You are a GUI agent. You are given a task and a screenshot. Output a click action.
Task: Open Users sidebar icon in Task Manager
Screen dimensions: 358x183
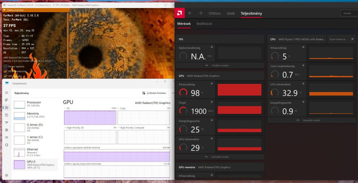pyautogui.click(x=6, y=130)
